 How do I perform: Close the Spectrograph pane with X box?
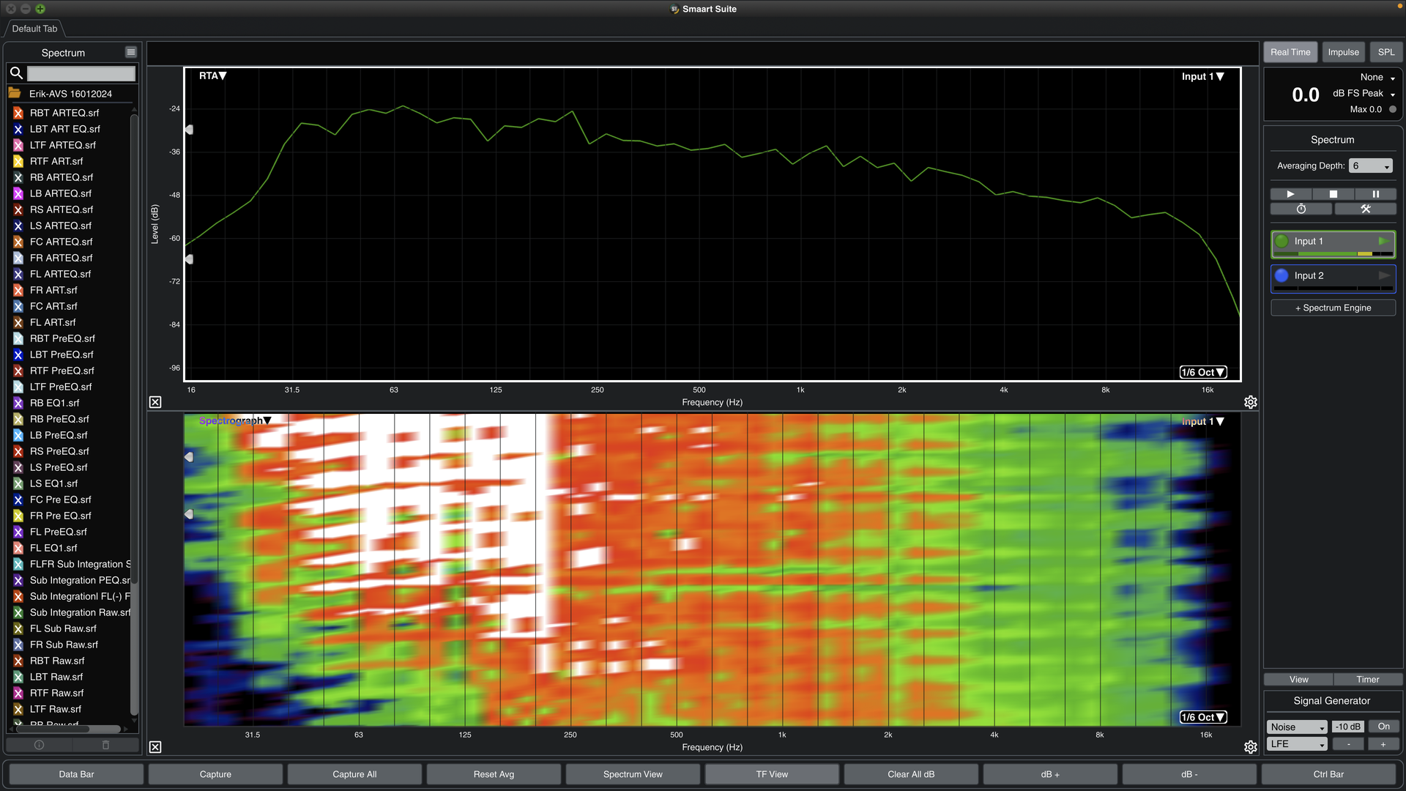coord(155,747)
